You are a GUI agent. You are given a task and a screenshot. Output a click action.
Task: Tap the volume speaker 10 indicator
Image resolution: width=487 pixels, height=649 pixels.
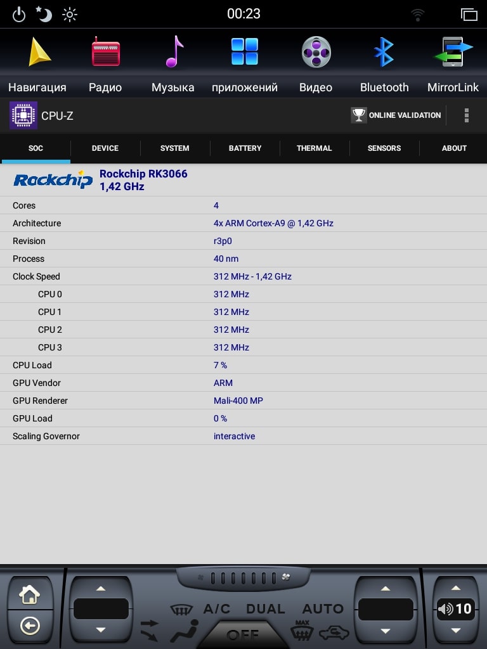pos(455,608)
